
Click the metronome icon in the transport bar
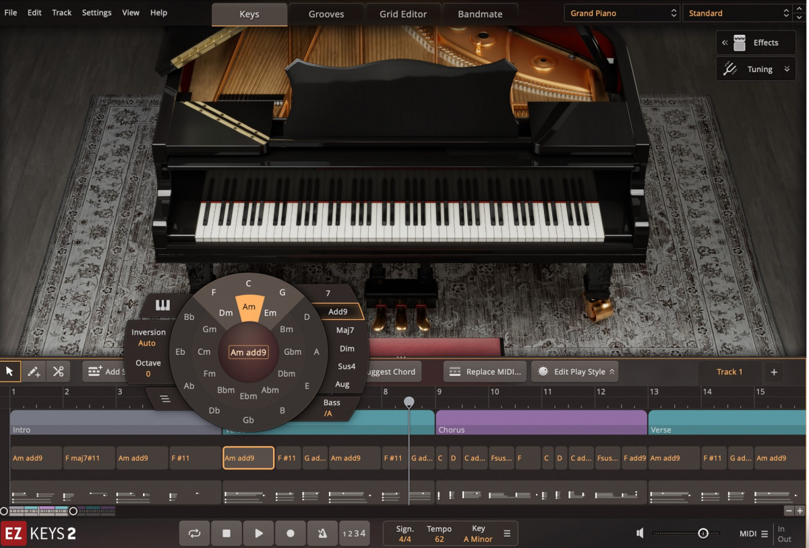322,533
